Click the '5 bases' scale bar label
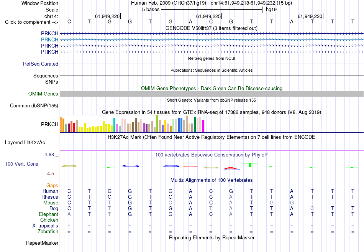The width and height of the screenshot is (364, 252). 151,10
